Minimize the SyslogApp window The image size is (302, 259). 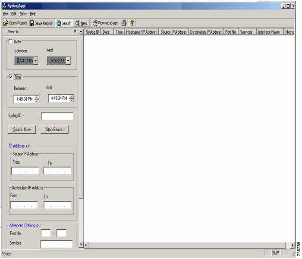[283, 6]
